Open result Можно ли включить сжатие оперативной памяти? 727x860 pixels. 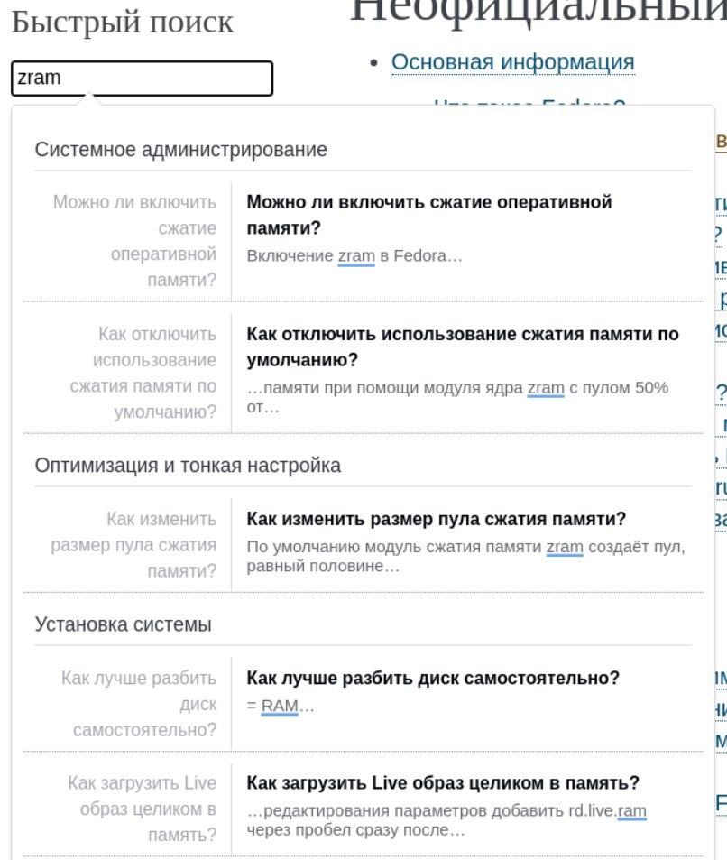tap(429, 215)
